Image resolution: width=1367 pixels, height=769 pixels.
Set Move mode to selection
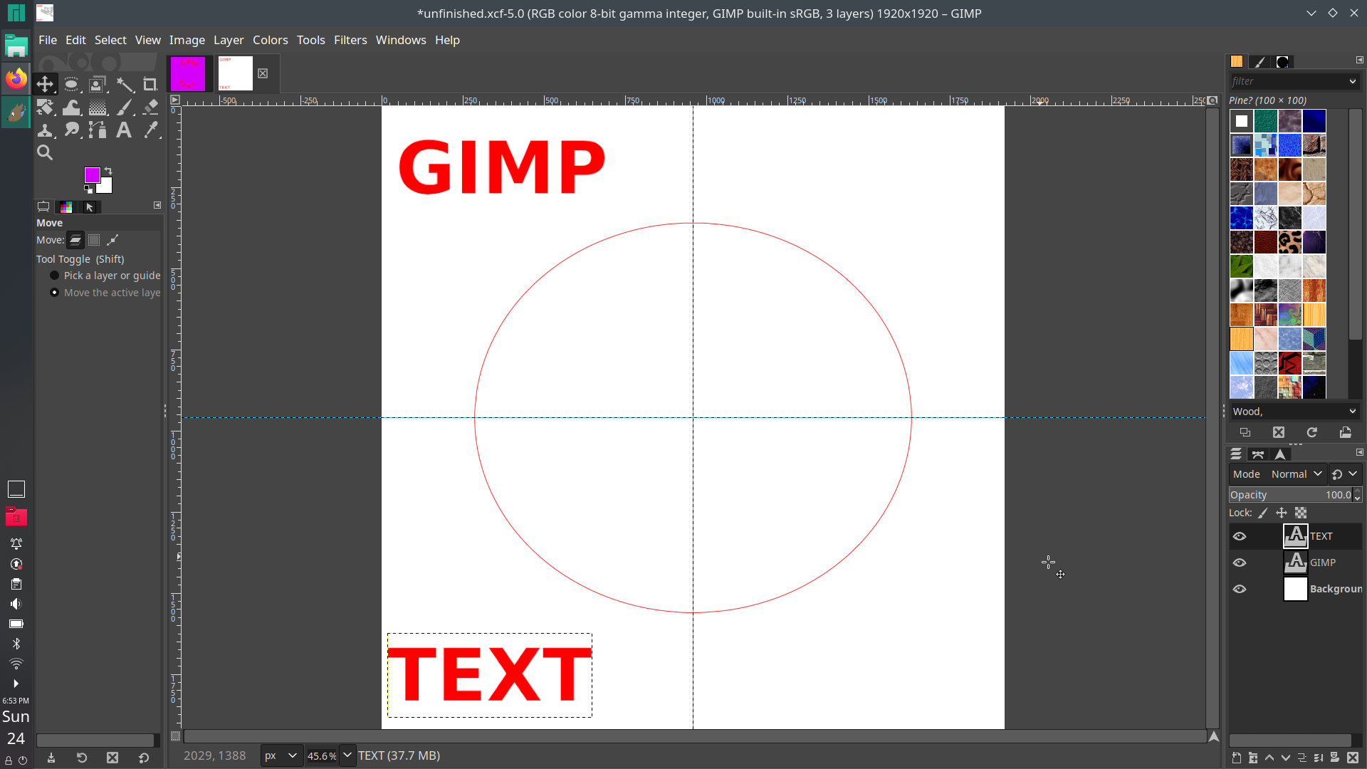pyautogui.click(x=94, y=240)
